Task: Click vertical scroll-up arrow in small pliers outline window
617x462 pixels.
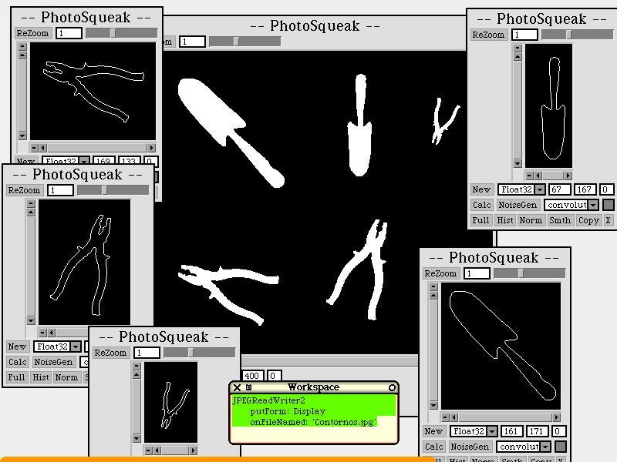Action: 137,375
